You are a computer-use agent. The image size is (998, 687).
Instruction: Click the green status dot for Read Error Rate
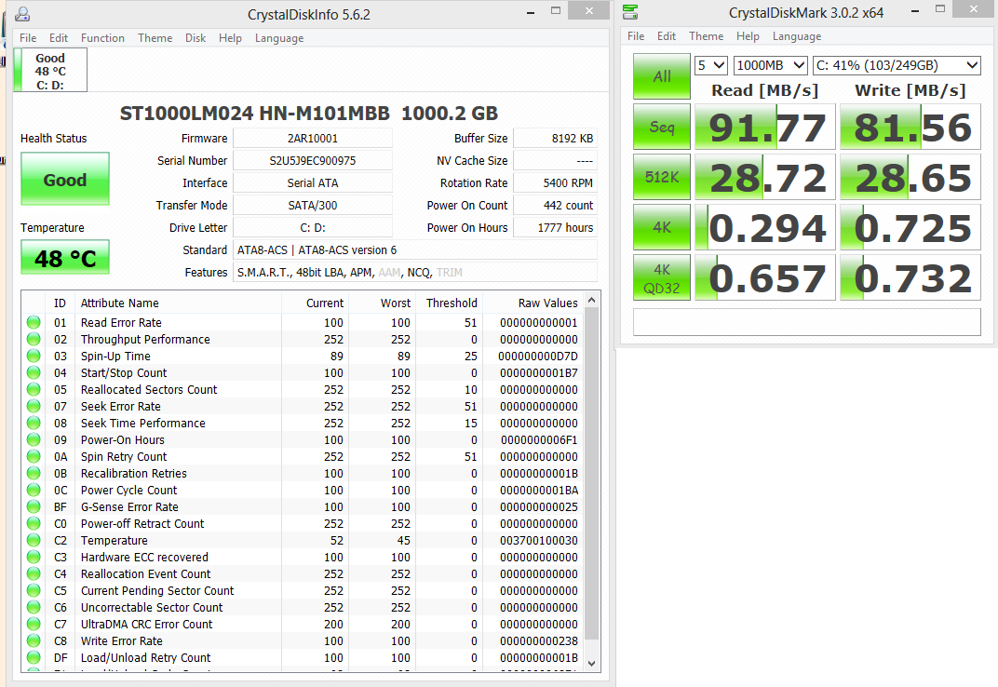34,323
